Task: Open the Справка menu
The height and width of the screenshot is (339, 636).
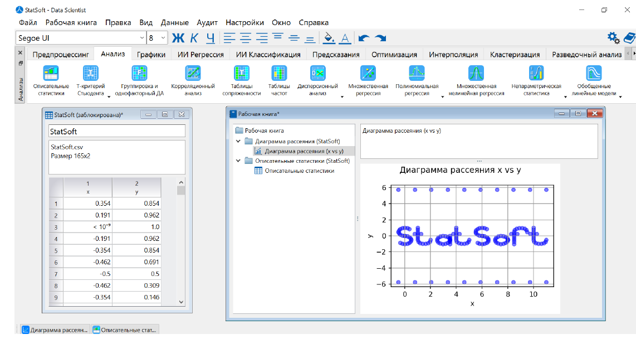Action: (x=314, y=23)
